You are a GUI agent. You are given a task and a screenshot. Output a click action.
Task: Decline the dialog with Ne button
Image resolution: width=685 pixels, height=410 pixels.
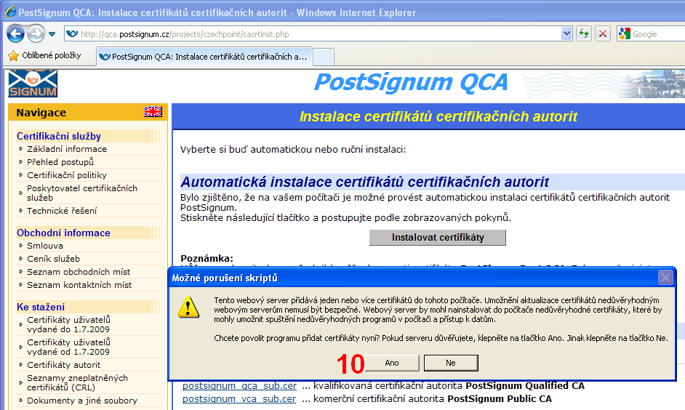(x=451, y=363)
